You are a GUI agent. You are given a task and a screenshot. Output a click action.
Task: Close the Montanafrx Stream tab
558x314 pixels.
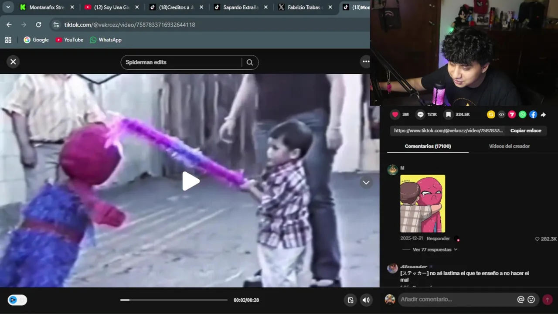pos(72,7)
